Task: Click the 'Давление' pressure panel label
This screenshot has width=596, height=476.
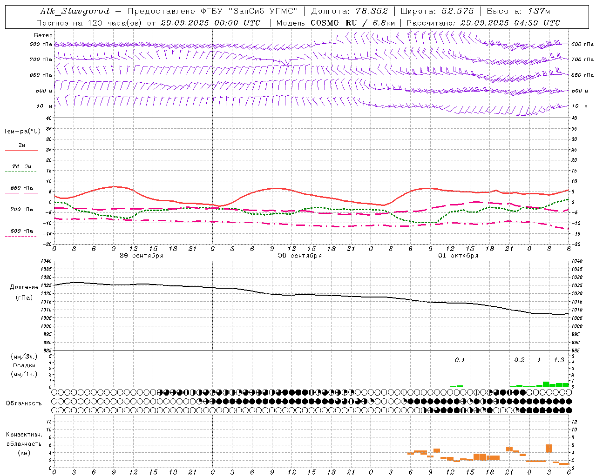Action: point(24,287)
